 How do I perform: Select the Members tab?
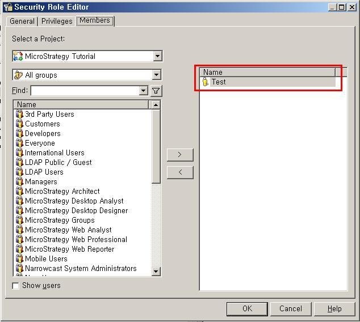(95, 20)
